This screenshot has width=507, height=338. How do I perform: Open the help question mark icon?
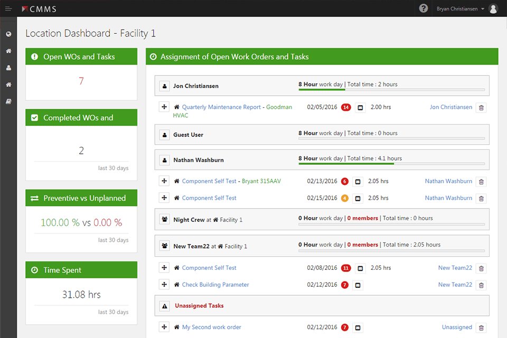[x=423, y=8]
